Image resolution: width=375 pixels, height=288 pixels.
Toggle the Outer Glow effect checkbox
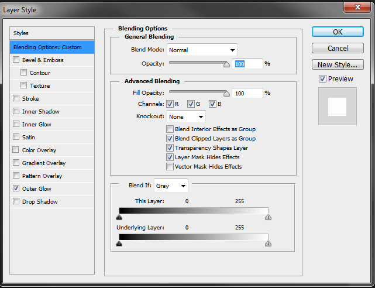(16, 188)
